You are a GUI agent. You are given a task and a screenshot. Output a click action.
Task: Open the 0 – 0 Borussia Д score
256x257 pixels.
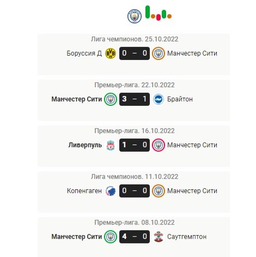click(135, 53)
